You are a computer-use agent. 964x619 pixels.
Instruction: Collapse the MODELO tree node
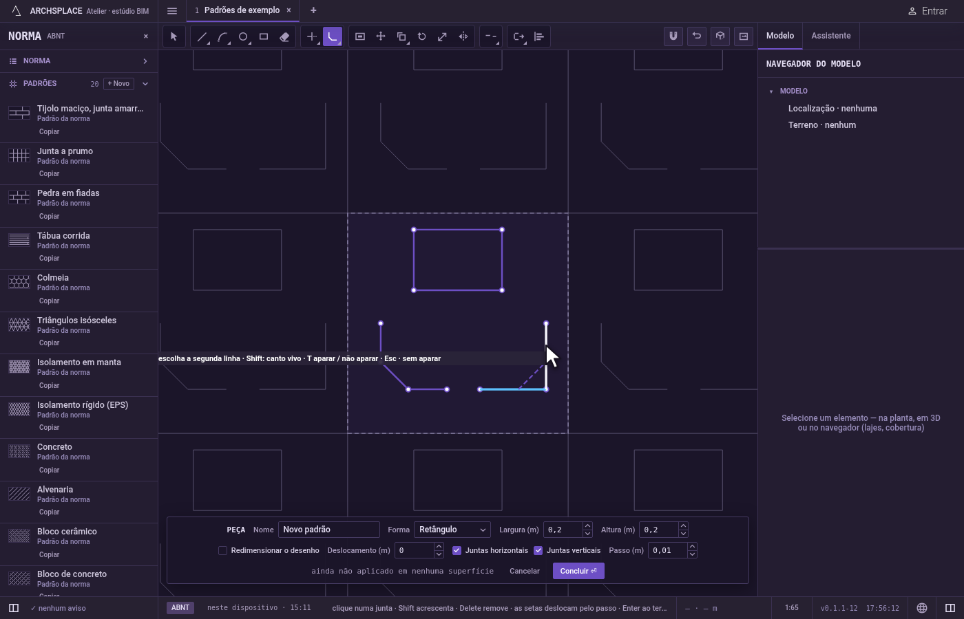(771, 91)
